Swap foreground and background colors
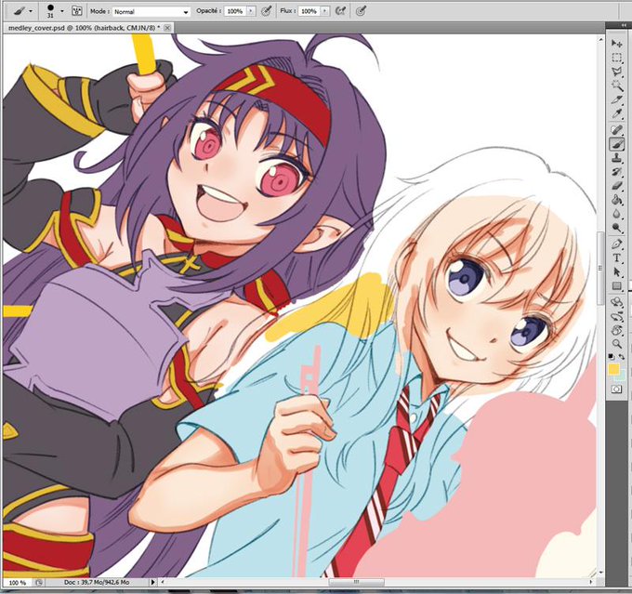632x594 pixels. (x=622, y=356)
